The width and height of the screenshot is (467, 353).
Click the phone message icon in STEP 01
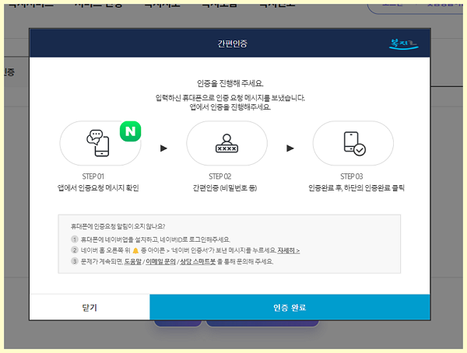(x=98, y=143)
